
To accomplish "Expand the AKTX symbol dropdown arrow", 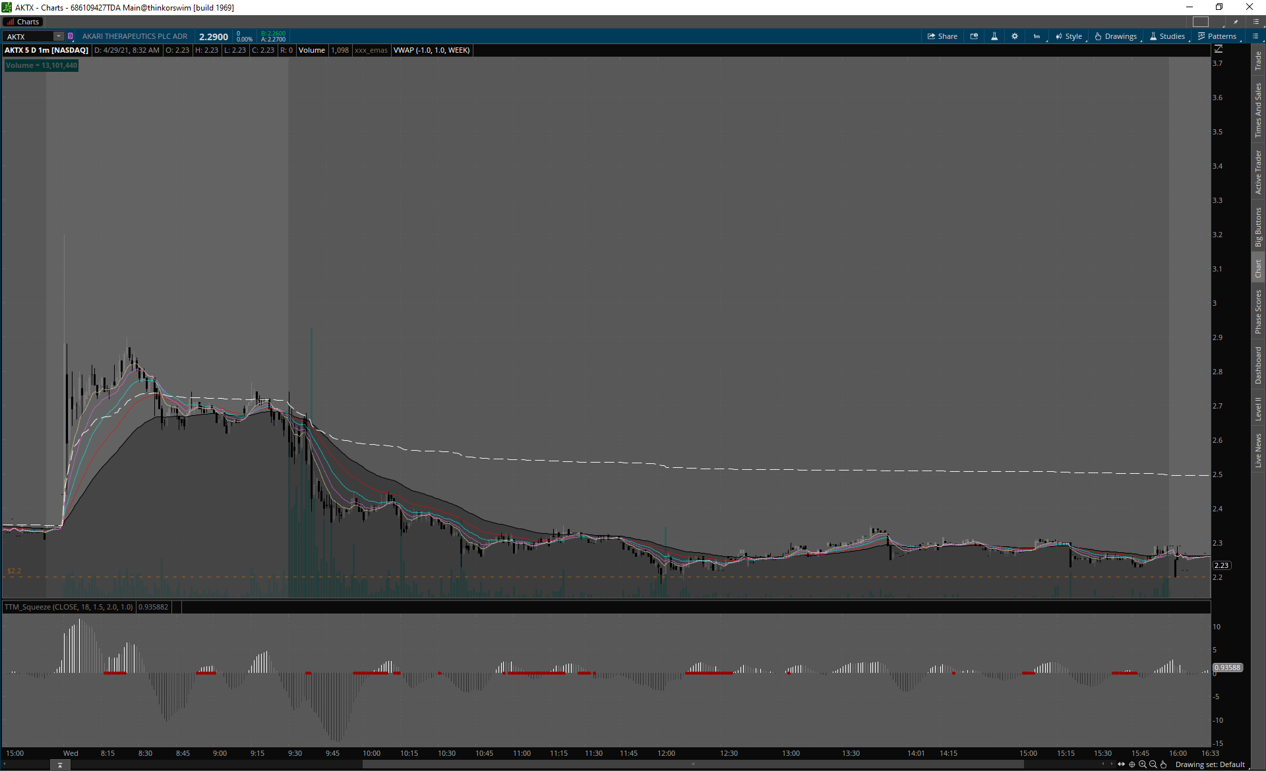I will pos(59,36).
